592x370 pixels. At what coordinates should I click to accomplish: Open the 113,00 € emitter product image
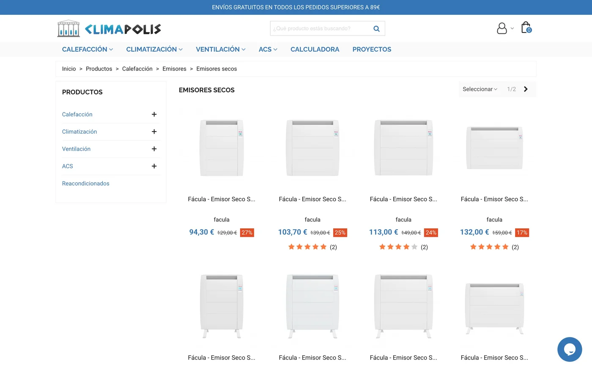(x=403, y=148)
